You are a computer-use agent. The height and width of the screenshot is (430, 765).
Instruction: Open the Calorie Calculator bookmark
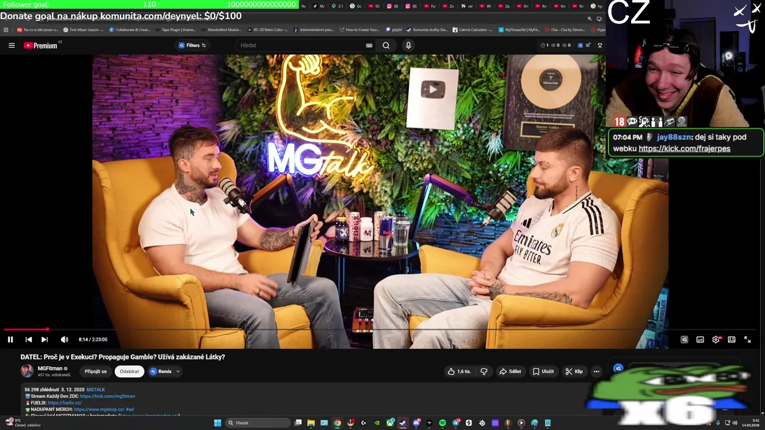(x=472, y=29)
